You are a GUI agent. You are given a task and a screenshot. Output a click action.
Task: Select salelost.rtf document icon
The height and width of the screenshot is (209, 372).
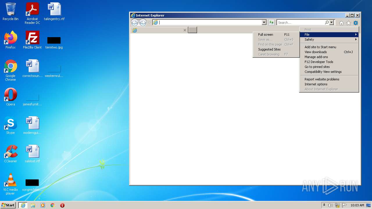tap(32, 154)
